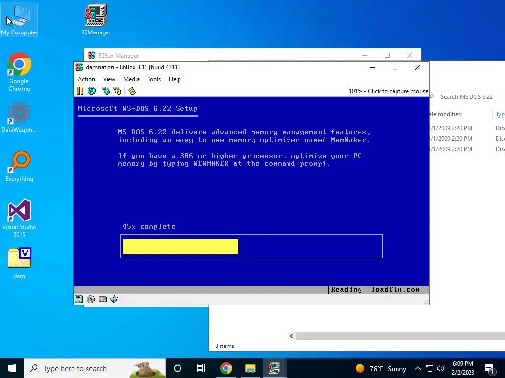Close the 86Box Manager window
This screenshot has width=505, height=378.
(410, 55)
